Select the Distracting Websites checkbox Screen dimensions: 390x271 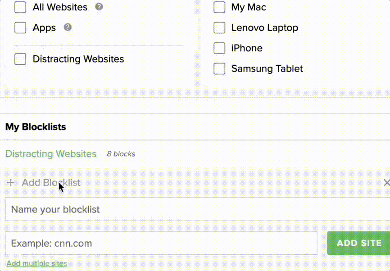pos(20,59)
